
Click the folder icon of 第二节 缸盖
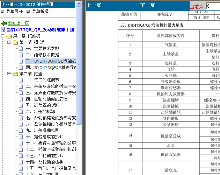click(x=15, y=74)
